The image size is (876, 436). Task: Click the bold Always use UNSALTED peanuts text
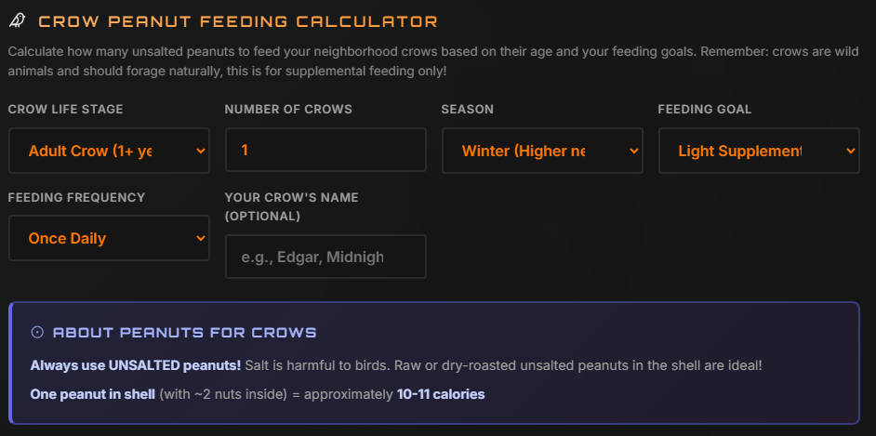pos(136,365)
